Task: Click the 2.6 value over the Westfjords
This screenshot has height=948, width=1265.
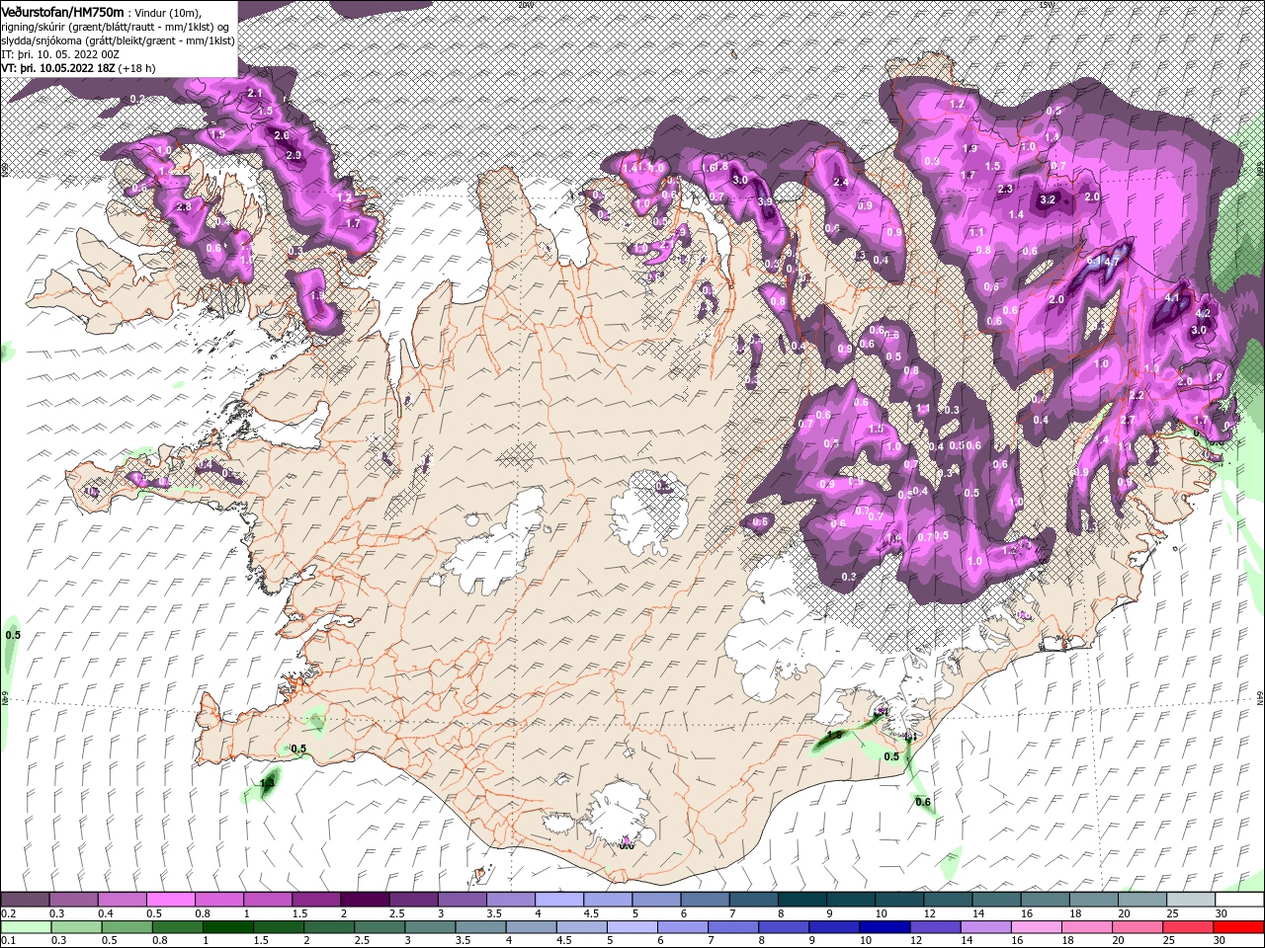Action: 281,135
